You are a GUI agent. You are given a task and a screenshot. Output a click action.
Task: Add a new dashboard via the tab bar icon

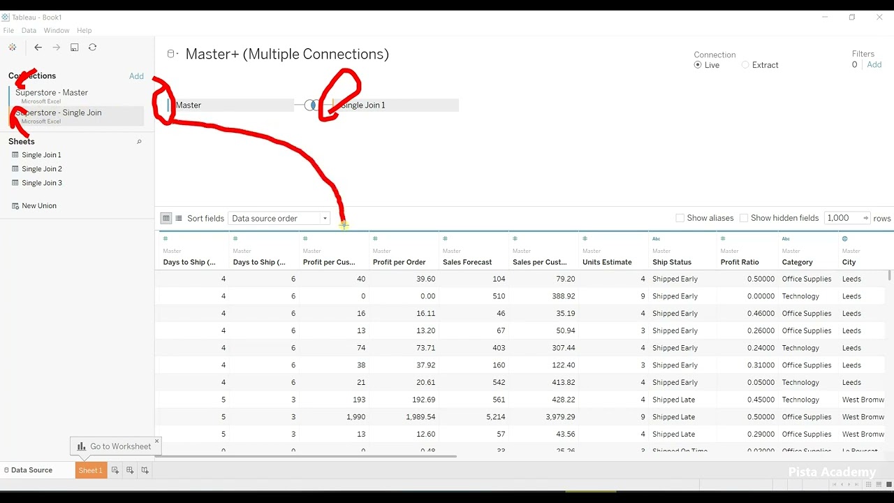(x=130, y=470)
